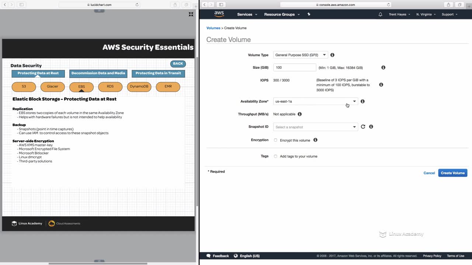The image size is (472, 265).
Task: Expand the Resource Groups menu
Action: pyautogui.click(x=282, y=14)
